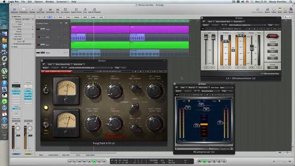The width and height of the screenshot is (295, 166).
Task: Click Bypass in the PuigChild window
Action: pos(46,68)
